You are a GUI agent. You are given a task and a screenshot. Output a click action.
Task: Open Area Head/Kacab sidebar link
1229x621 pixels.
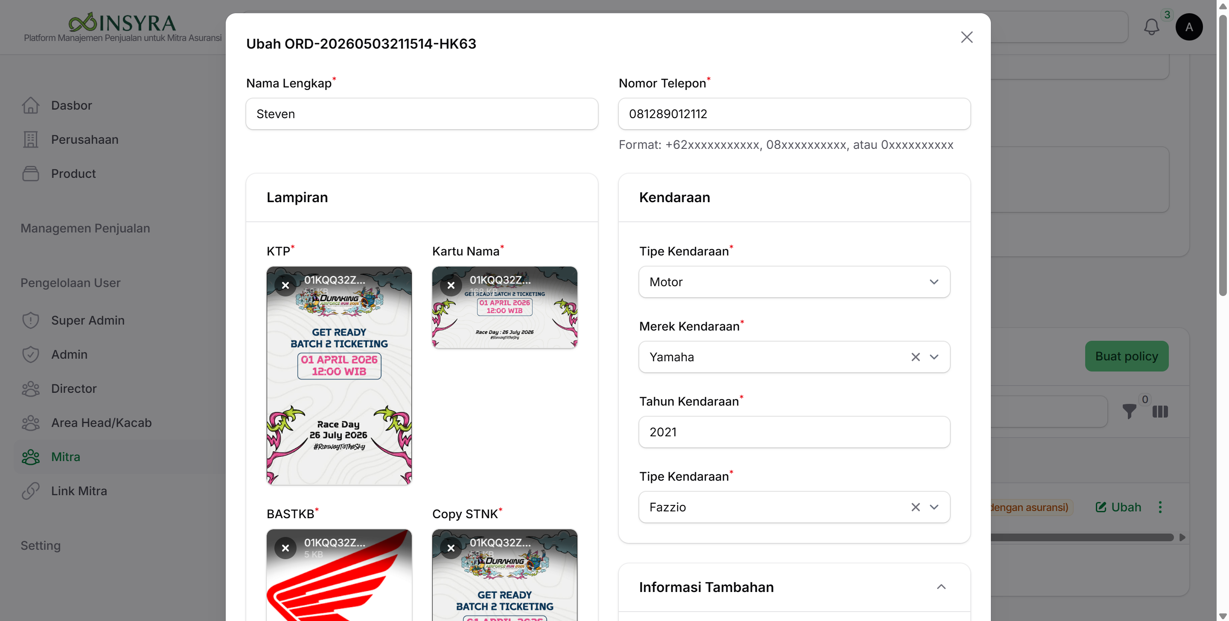101,423
